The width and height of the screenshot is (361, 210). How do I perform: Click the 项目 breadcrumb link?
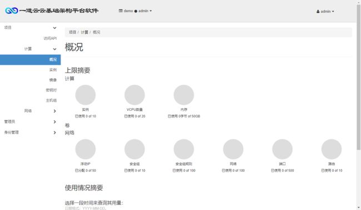(x=73, y=32)
